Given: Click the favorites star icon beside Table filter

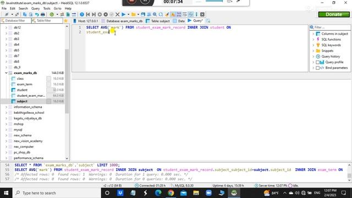Looking at the screenshot, I should tap(66, 21).
